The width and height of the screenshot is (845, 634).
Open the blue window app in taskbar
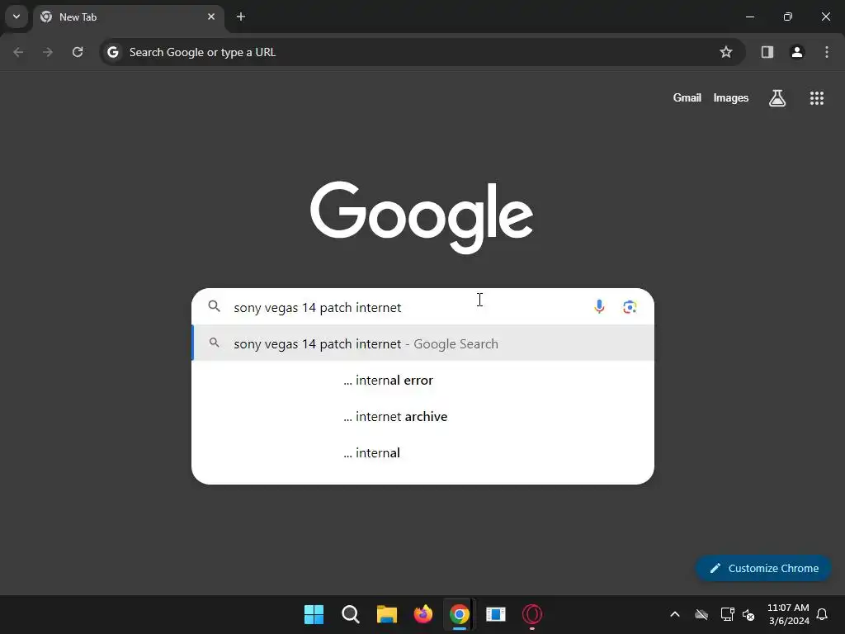[x=495, y=614]
